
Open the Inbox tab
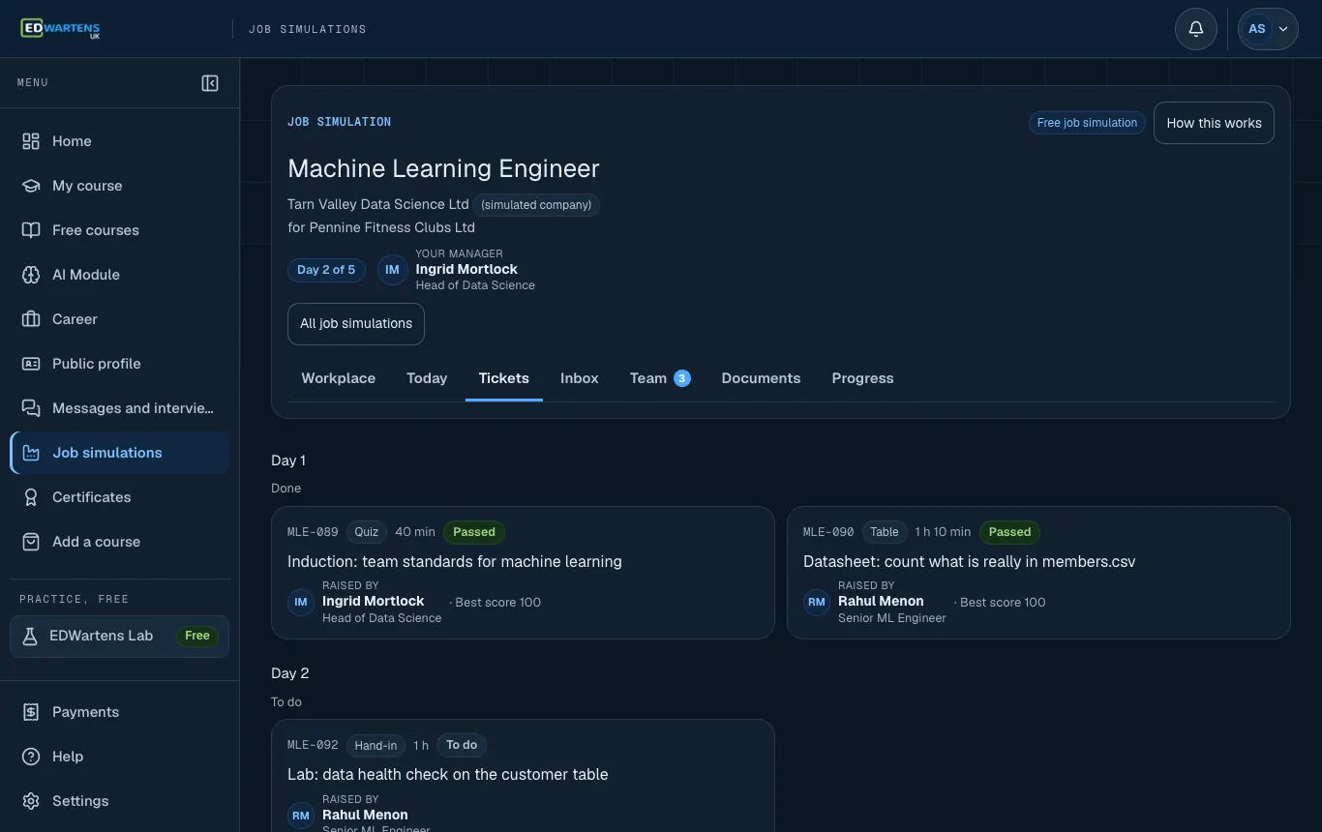(x=580, y=378)
